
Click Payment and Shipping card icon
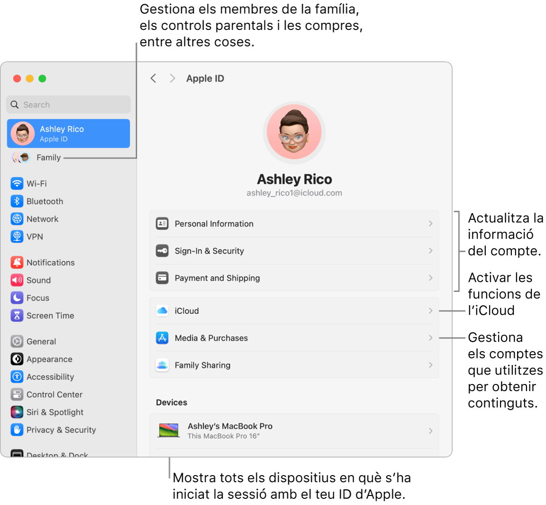[x=162, y=278]
